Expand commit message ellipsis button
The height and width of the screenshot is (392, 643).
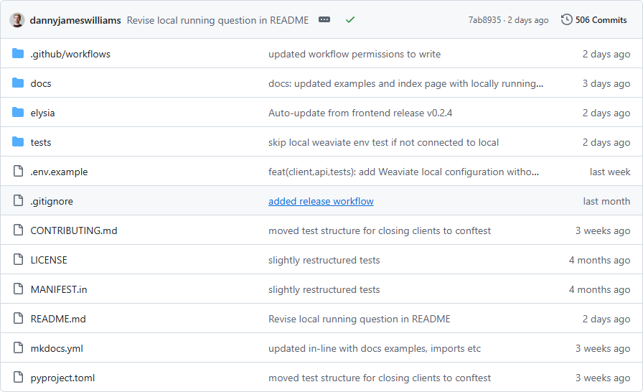click(x=324, y=19)
